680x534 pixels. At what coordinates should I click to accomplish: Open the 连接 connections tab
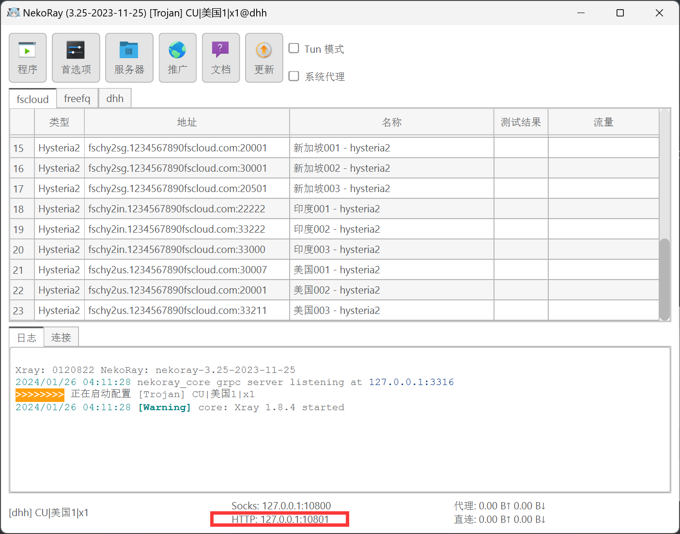coord(61,337)
